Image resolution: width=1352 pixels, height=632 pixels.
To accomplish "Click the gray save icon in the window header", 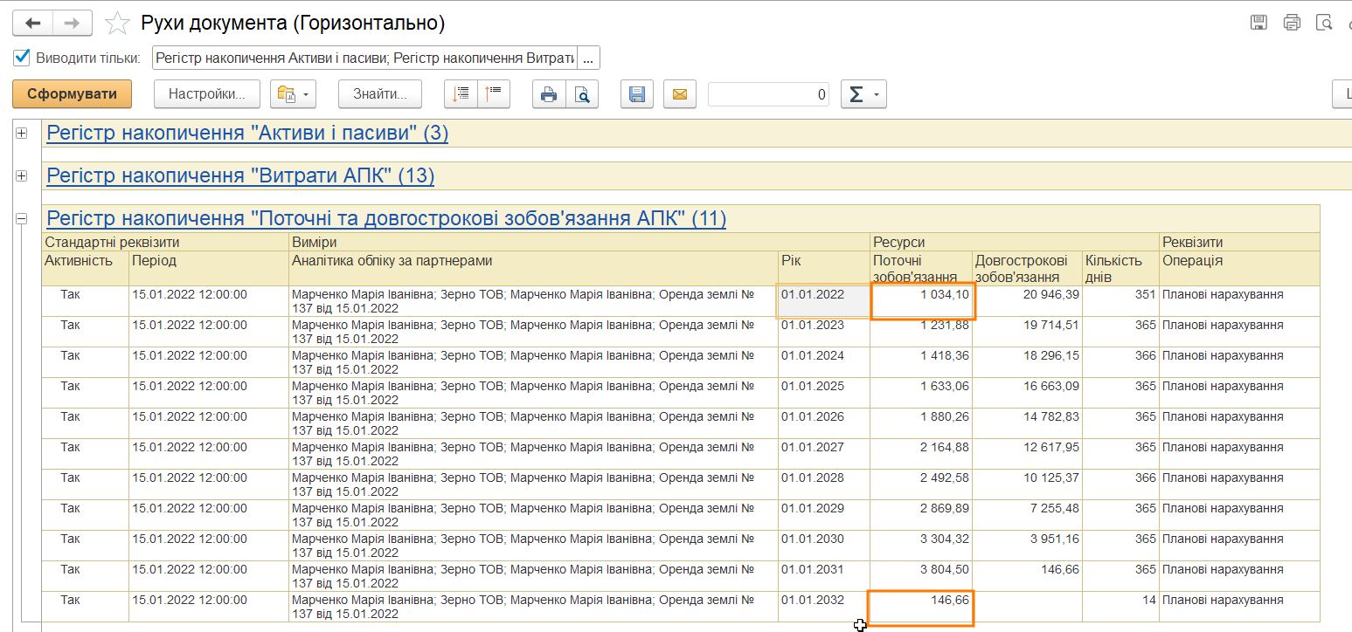I will (x=1259, y=23).
